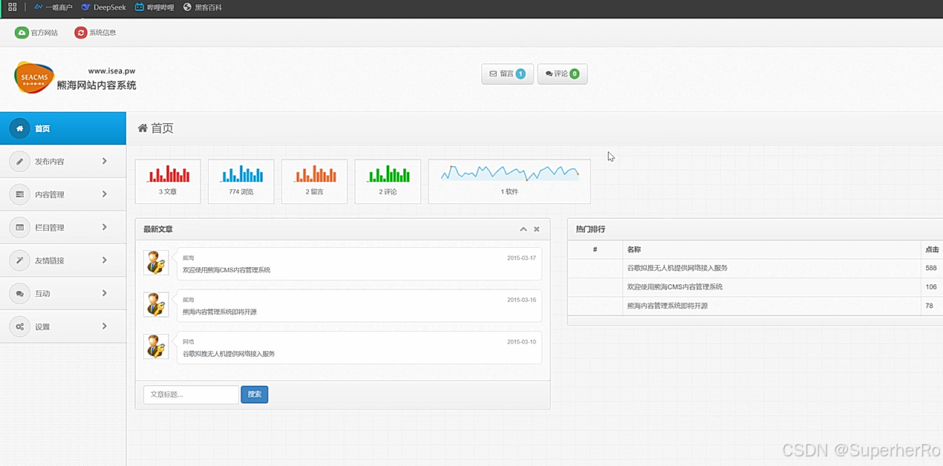
Task: Click the blue 搜索 button
Action: pyautogui.click(x=255, y=395)
